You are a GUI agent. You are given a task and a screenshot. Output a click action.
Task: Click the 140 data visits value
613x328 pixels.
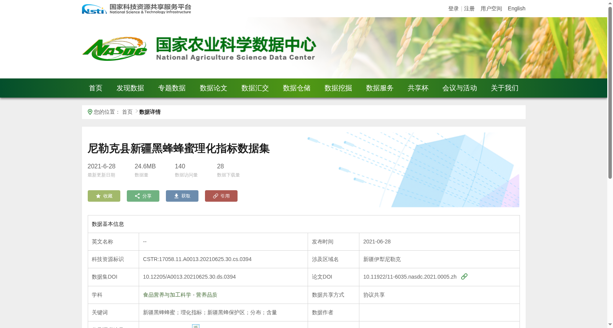(x=180, y=166)
